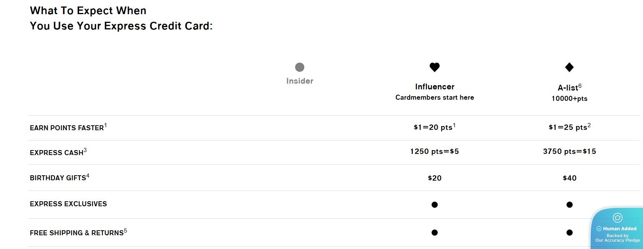Click the Free Shipping & Returns label

[77, 233]
